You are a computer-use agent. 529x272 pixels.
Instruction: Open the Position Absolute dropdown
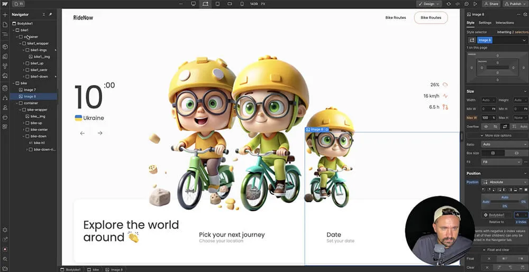(x=504, y=182)
